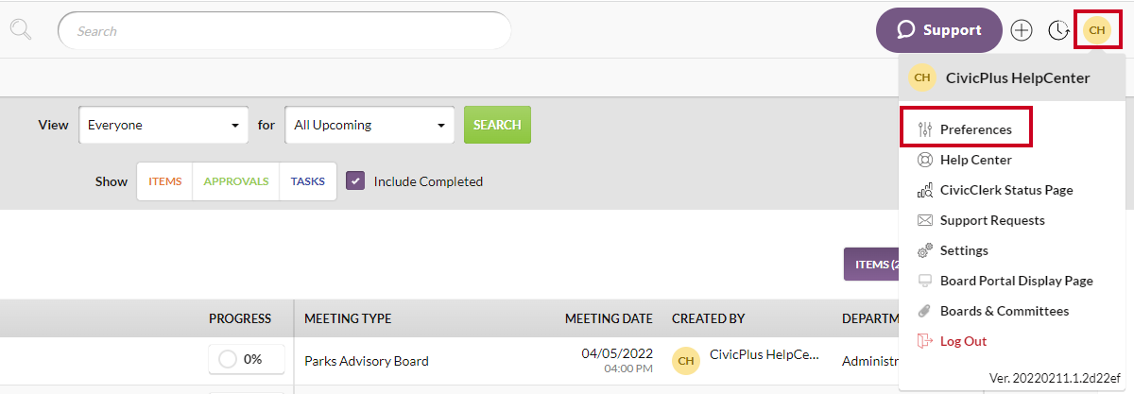Click the Help Center lifebuoy icon
Image resolution: width=1134 pixels, height=394 pixels.
tap(925, 160)
